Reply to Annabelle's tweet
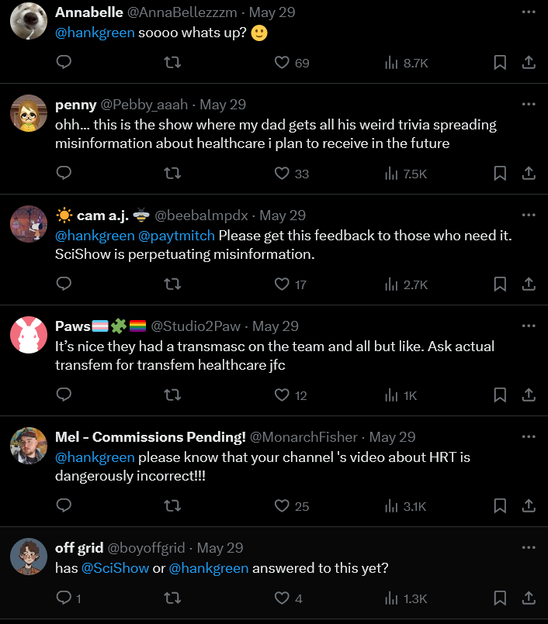The height and width of the screenshot is (624, 548). click(x=64, y=63)
